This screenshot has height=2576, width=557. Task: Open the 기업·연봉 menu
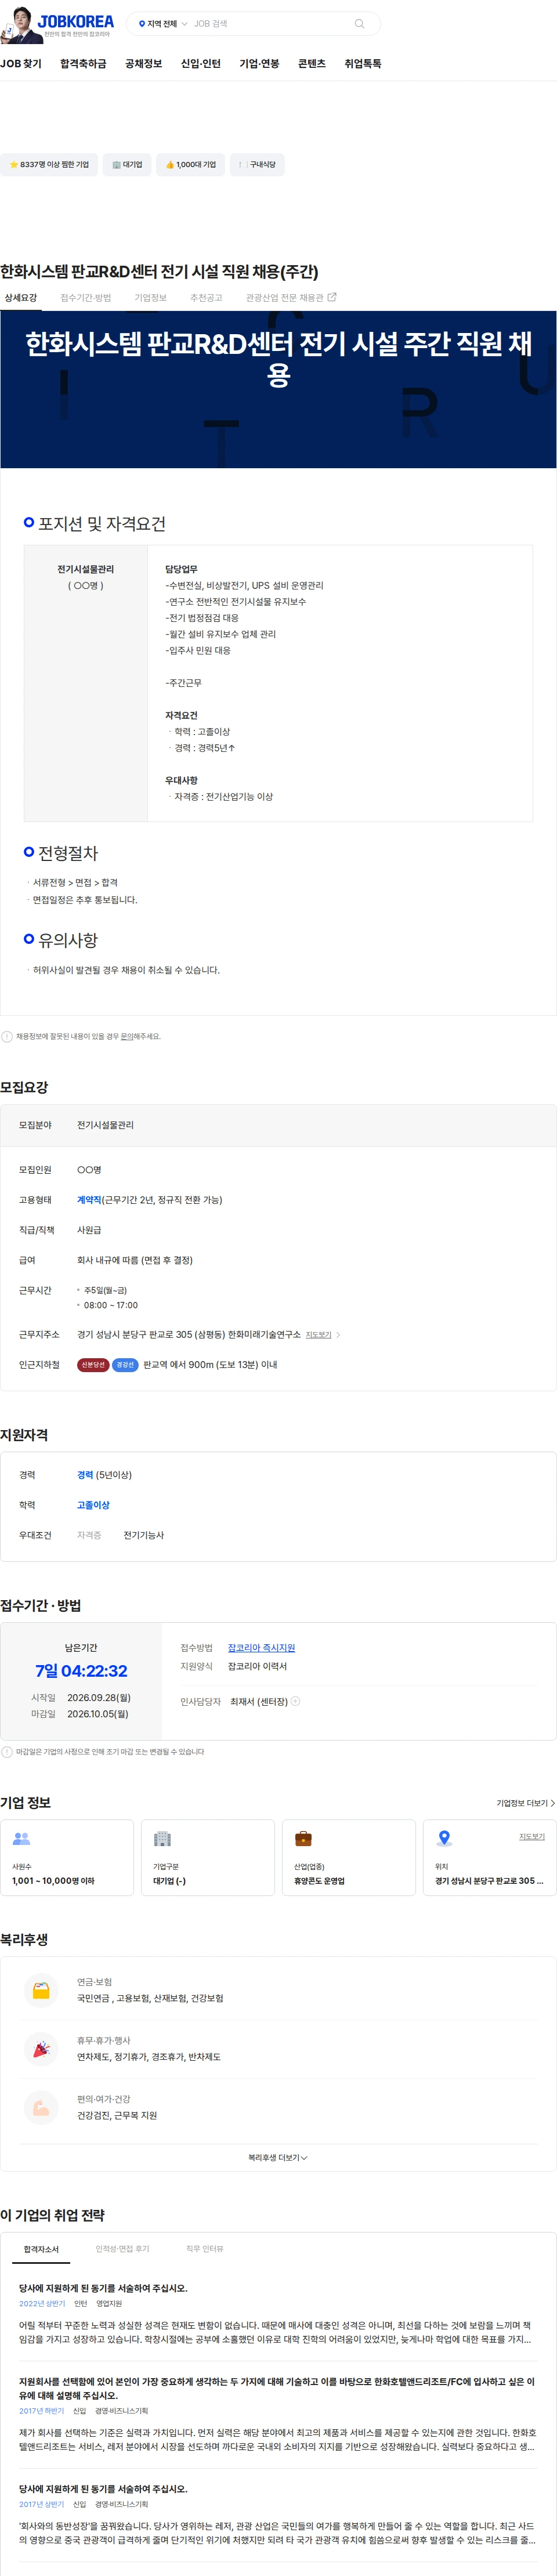(x=259, y=63)
